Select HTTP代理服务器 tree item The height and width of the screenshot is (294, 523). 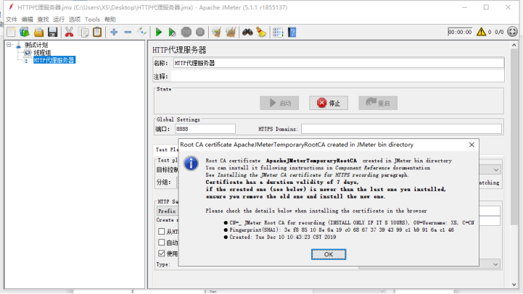coord(54,60)
